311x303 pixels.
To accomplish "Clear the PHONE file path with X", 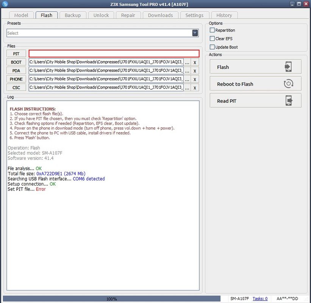I will pyautogui.click(x=195, y=79).
